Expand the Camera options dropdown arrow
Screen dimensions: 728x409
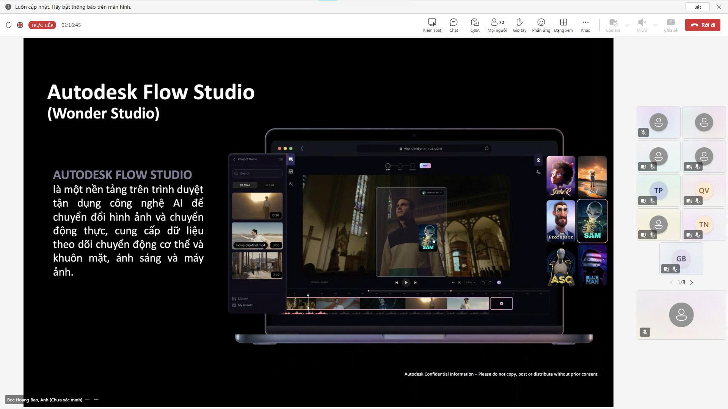[627, 25]
